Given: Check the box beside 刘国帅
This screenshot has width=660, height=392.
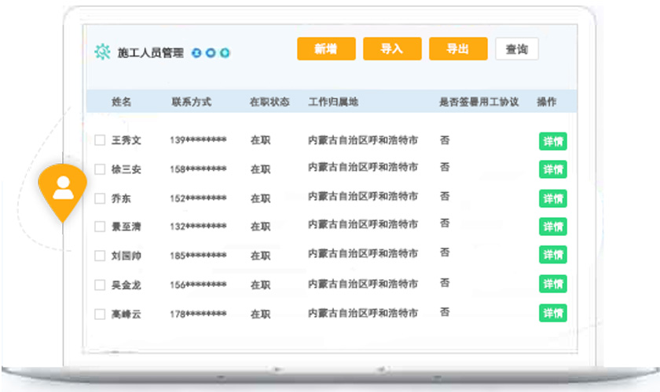Looking at the screenshot, I should (x=100, y=256).
